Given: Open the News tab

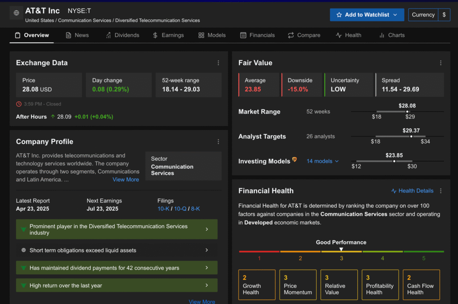Looking at the screenshot, I should (77, 35).
